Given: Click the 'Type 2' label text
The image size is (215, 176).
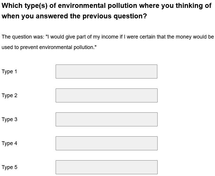Looking at the screenshot, I should 9,95.
